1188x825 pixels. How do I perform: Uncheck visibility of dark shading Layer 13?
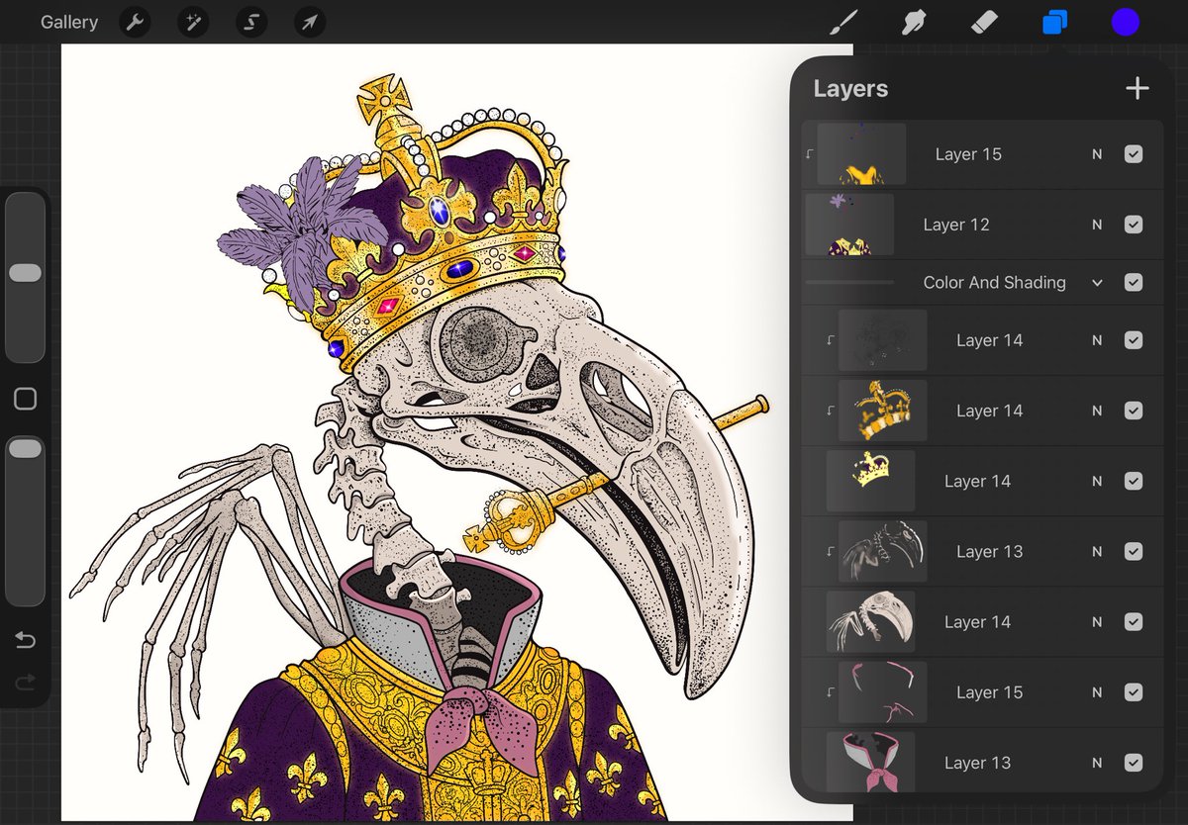(1134, 552)
